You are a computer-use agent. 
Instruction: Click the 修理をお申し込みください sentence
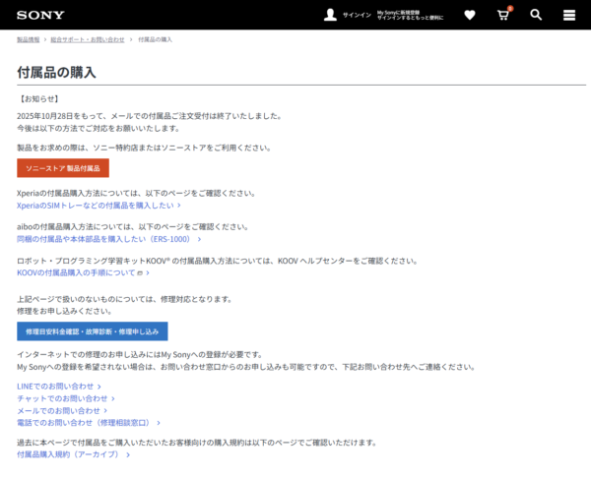[65, 311]
